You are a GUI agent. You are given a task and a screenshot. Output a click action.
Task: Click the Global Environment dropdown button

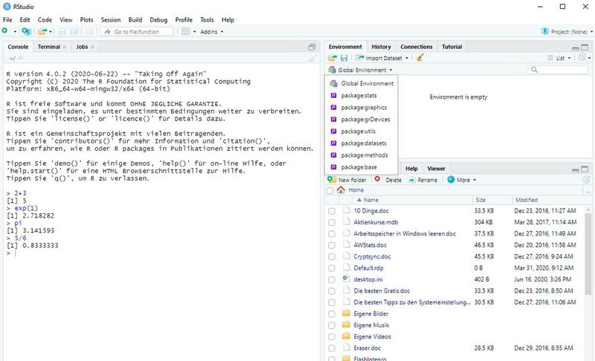(360, 70)
